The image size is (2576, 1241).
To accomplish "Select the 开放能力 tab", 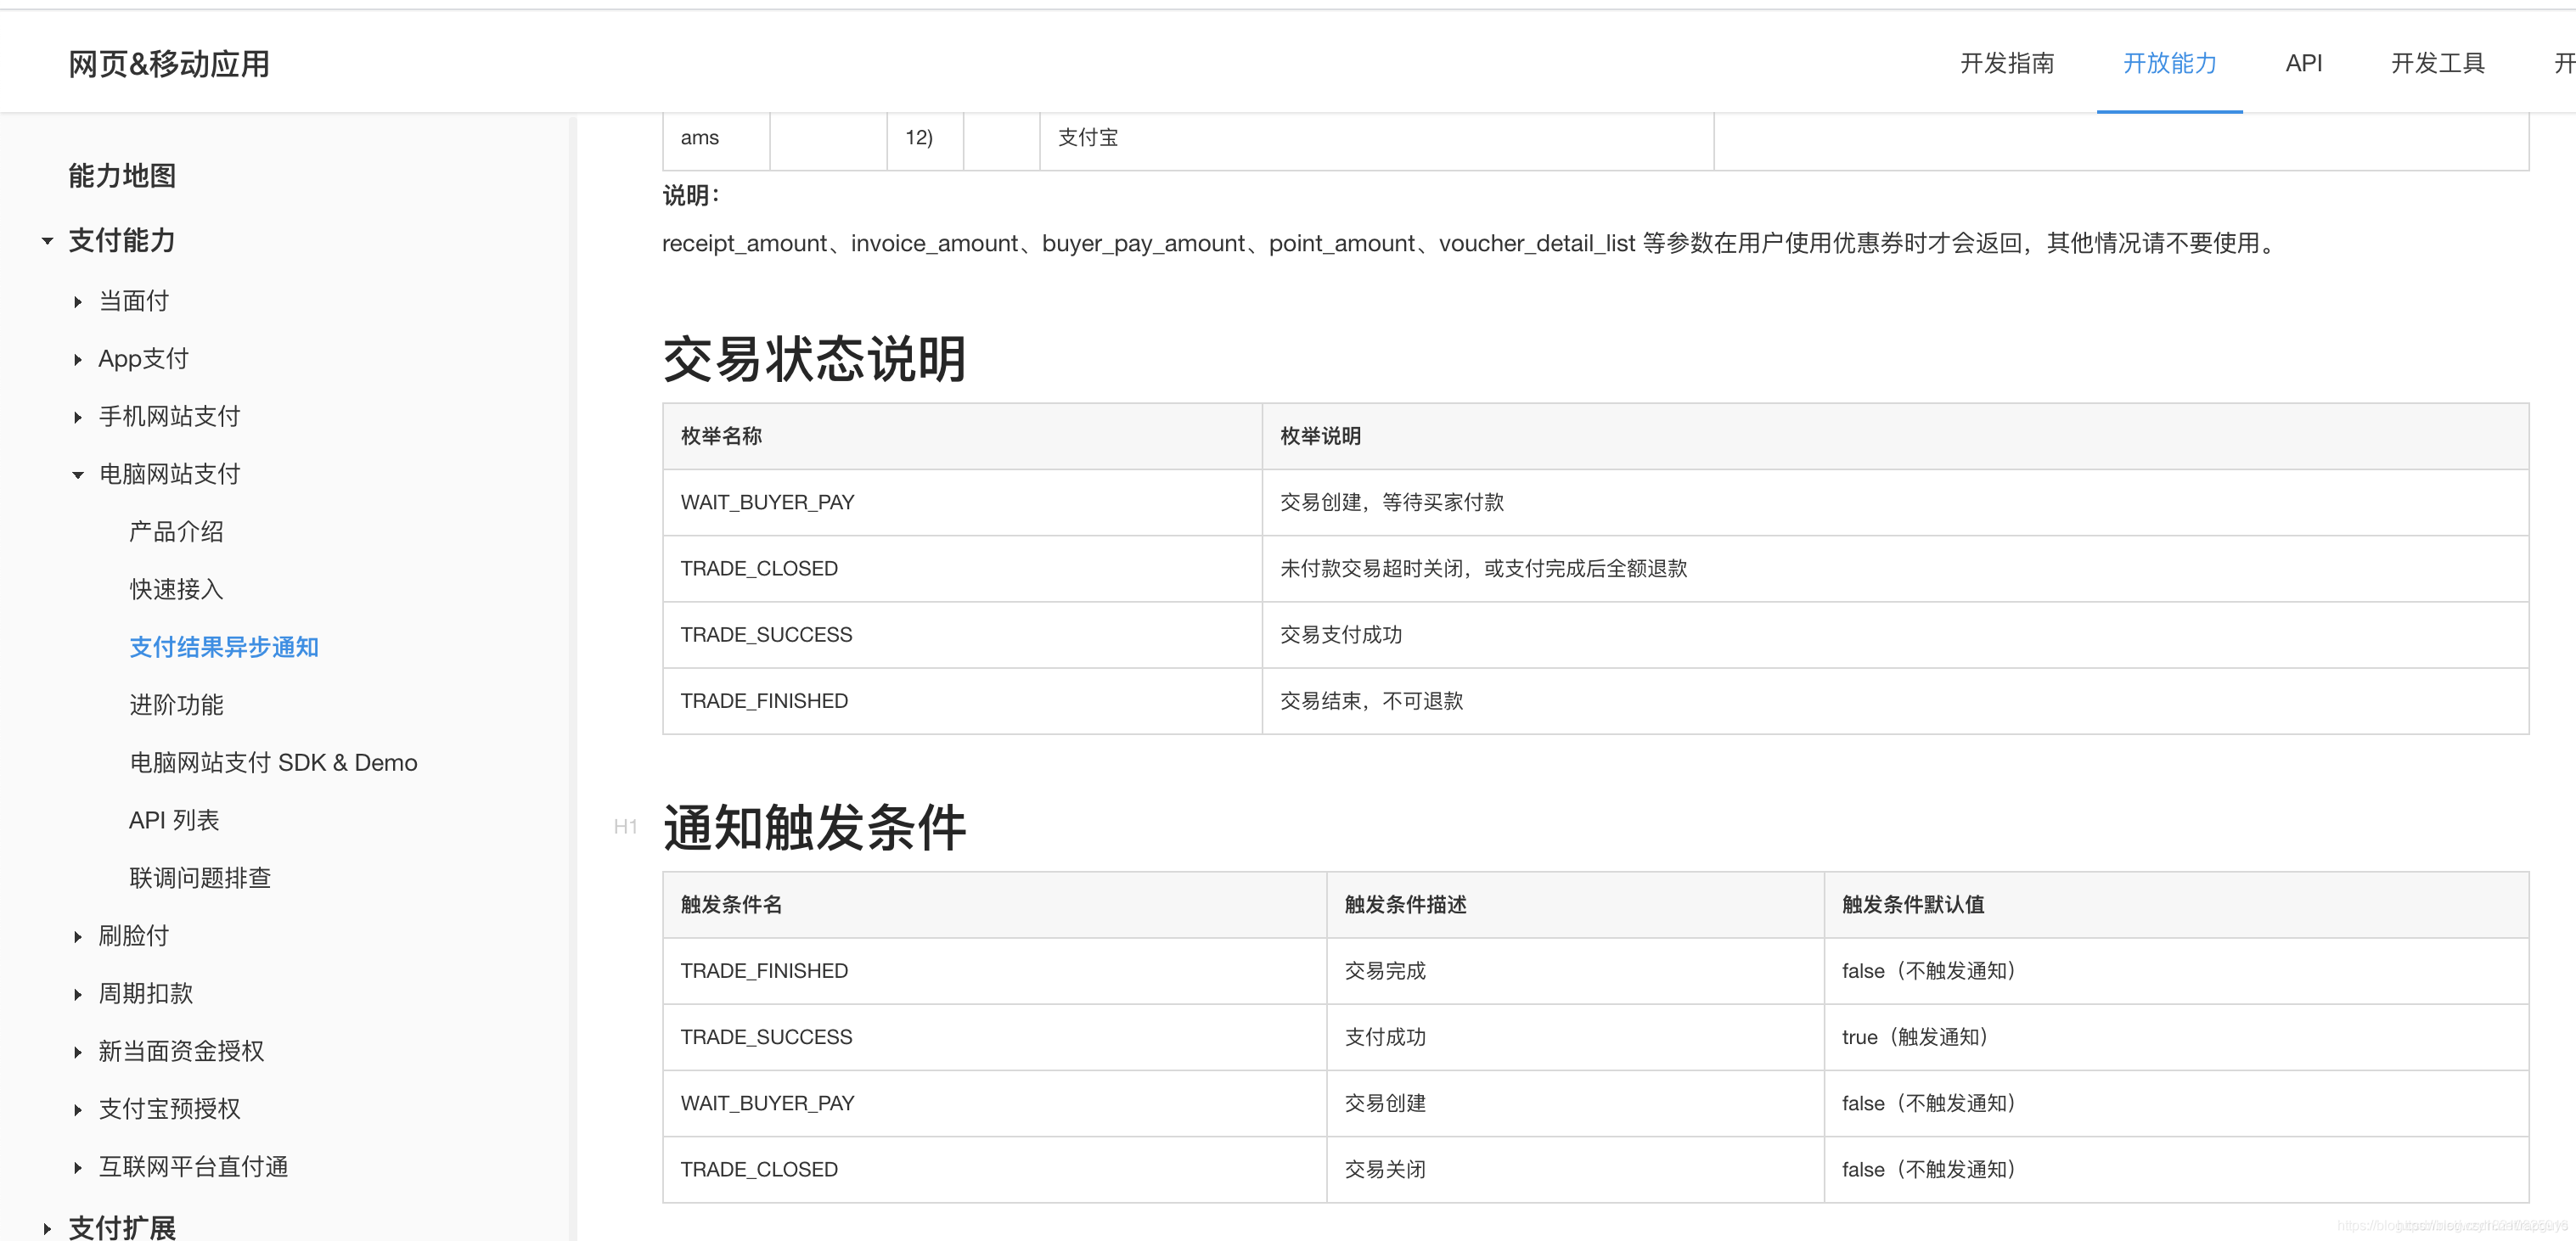I will pos(2169,63).
